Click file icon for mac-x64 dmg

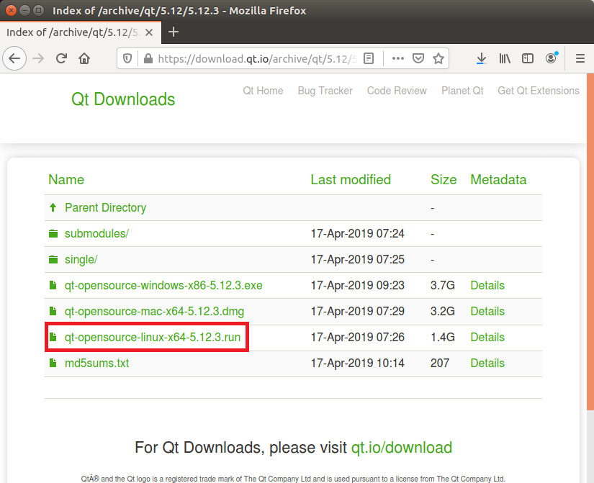(53, 311)
